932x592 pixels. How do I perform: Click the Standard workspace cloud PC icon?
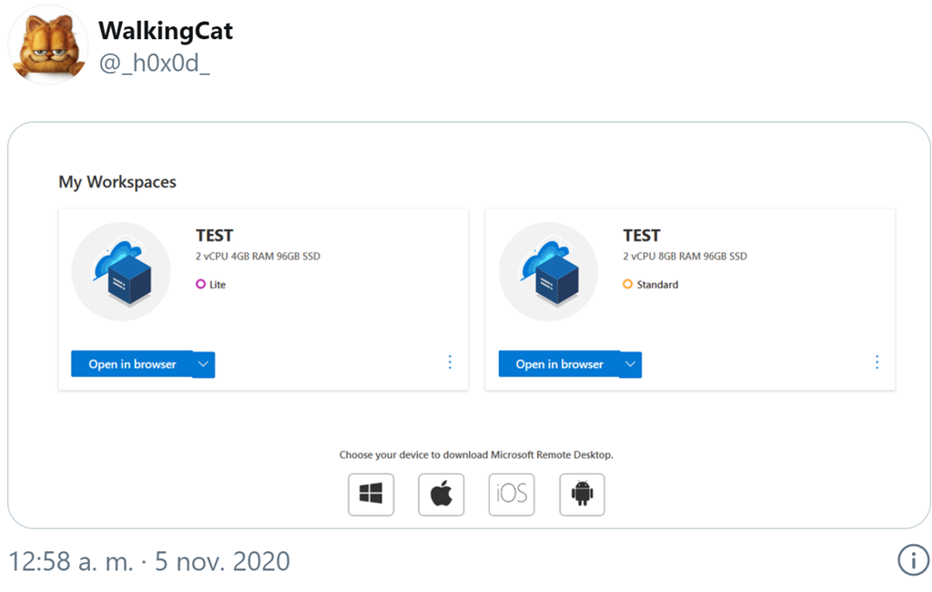[549, 272]
